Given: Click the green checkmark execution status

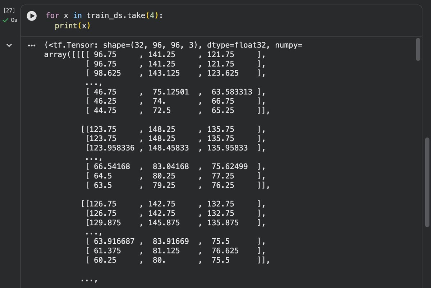Looking at the screenshot, I should coord(5,20).
